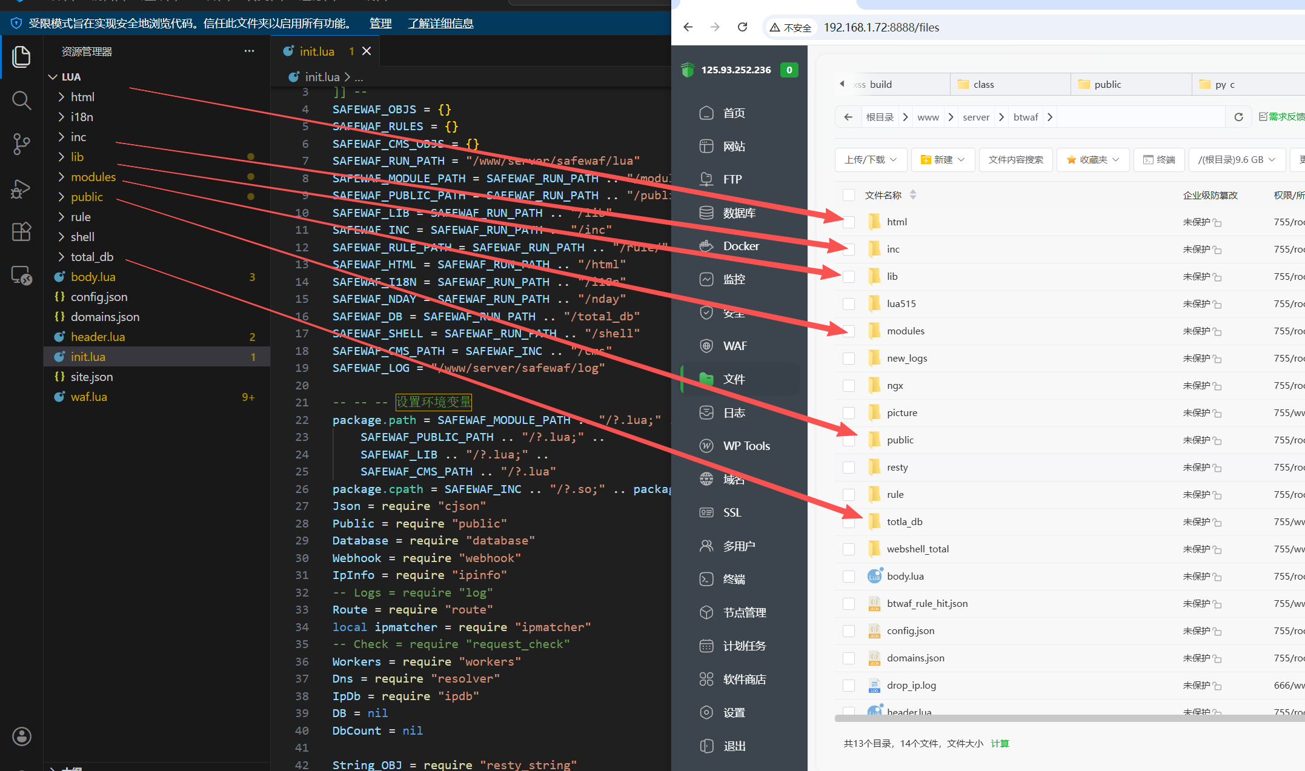Open the Extensions view icon
Screen dimensions: 1305x771
pyautogui.click(x=21, y=231)
